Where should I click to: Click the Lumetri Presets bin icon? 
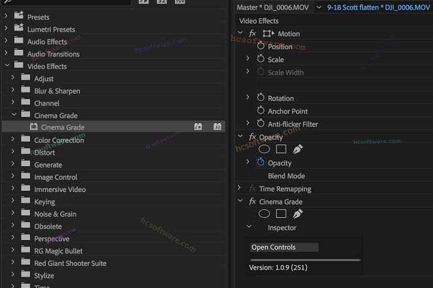click(x=18, y=29)
